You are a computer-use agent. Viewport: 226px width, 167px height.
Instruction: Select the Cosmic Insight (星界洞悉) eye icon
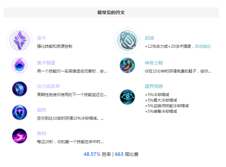127,97
